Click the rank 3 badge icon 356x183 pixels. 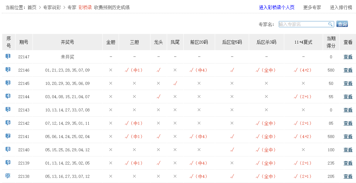tap(8, 83)
